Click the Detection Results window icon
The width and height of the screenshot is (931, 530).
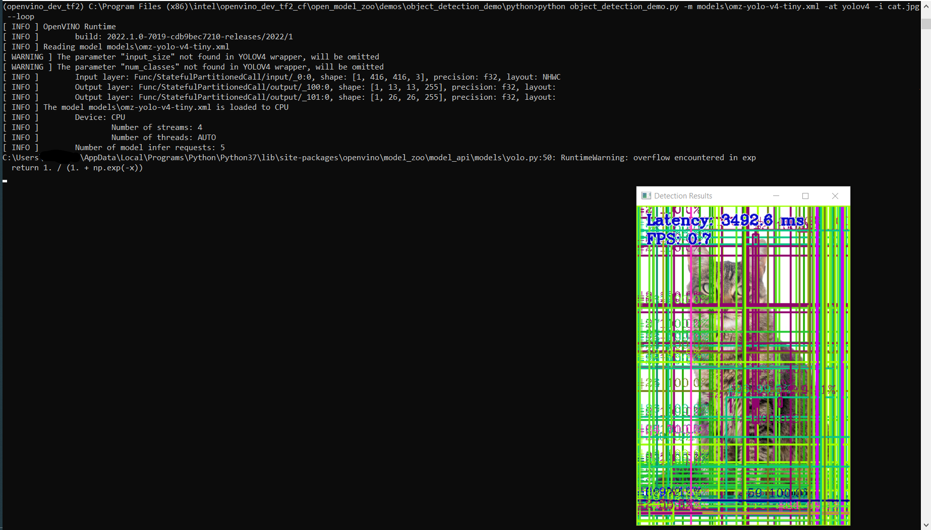(x=646, y=195)
